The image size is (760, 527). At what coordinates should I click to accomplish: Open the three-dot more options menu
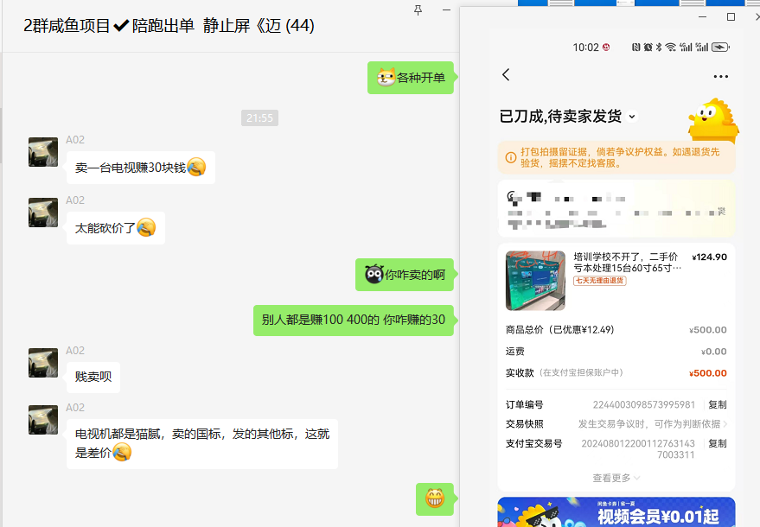[x=721, y=77]
